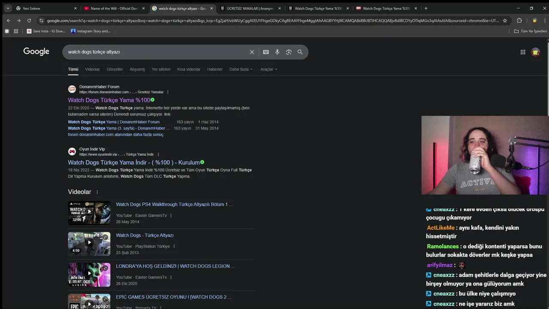Start voice search with the microphone icon

coord(278,52)
